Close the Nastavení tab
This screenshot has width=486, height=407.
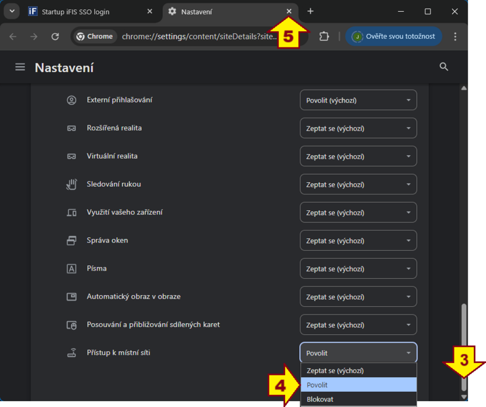pyautogui.click(x=289, y=11)
